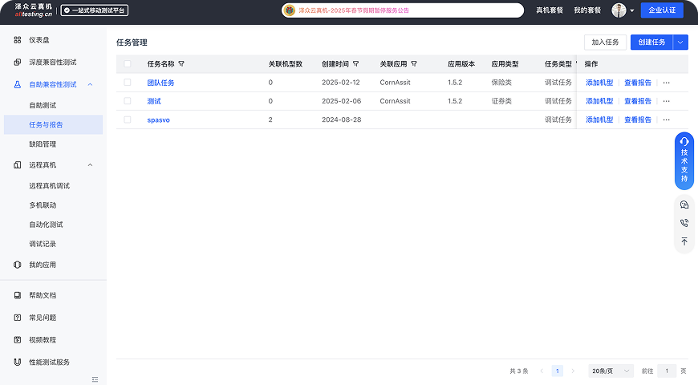The width and height of the screenshot is (698, 385).
Task: Open 仪表盘 in the sidebar
Action: (x=40, y=39)
